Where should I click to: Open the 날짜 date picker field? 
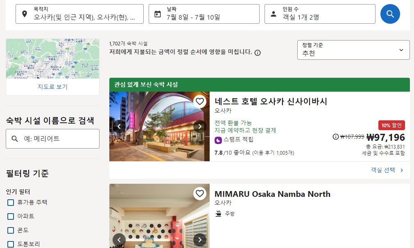[204, 14]
